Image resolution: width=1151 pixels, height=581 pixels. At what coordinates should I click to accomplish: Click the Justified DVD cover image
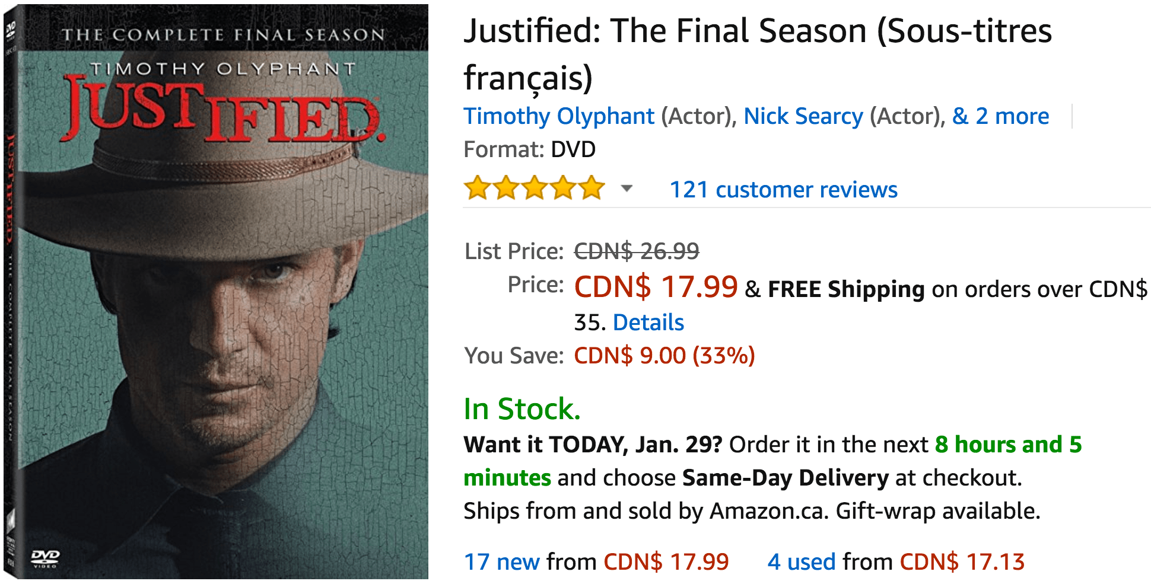[216, 290]
